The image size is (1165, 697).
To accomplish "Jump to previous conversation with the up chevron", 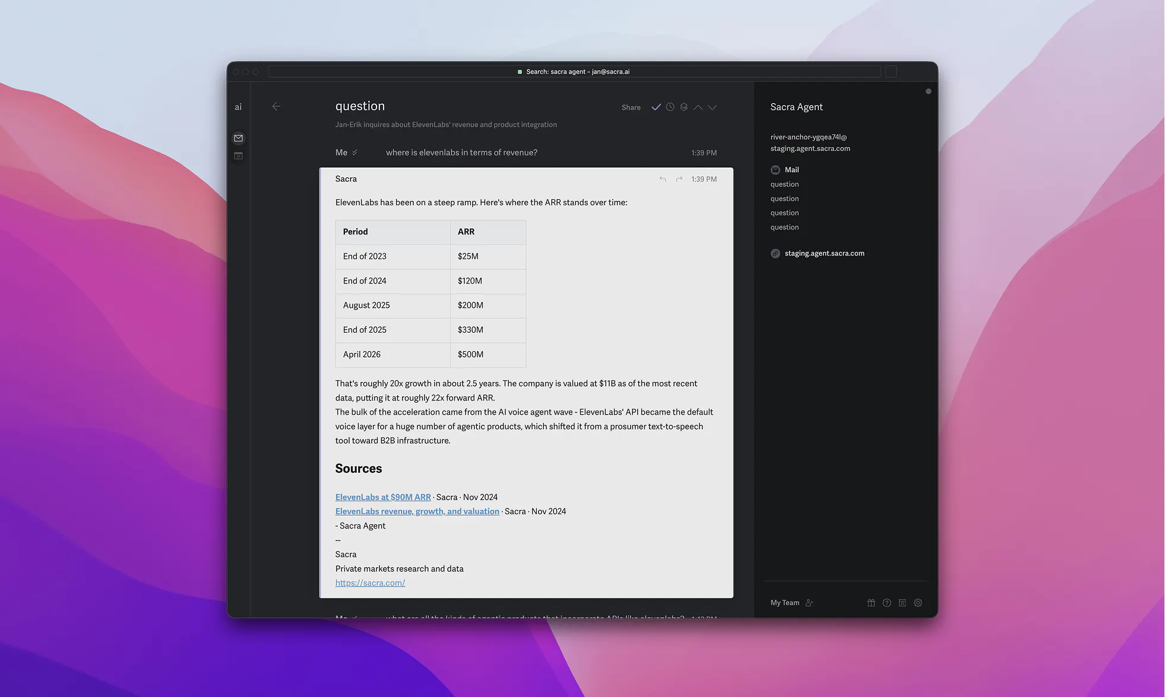I will click(x=698, y=107).
